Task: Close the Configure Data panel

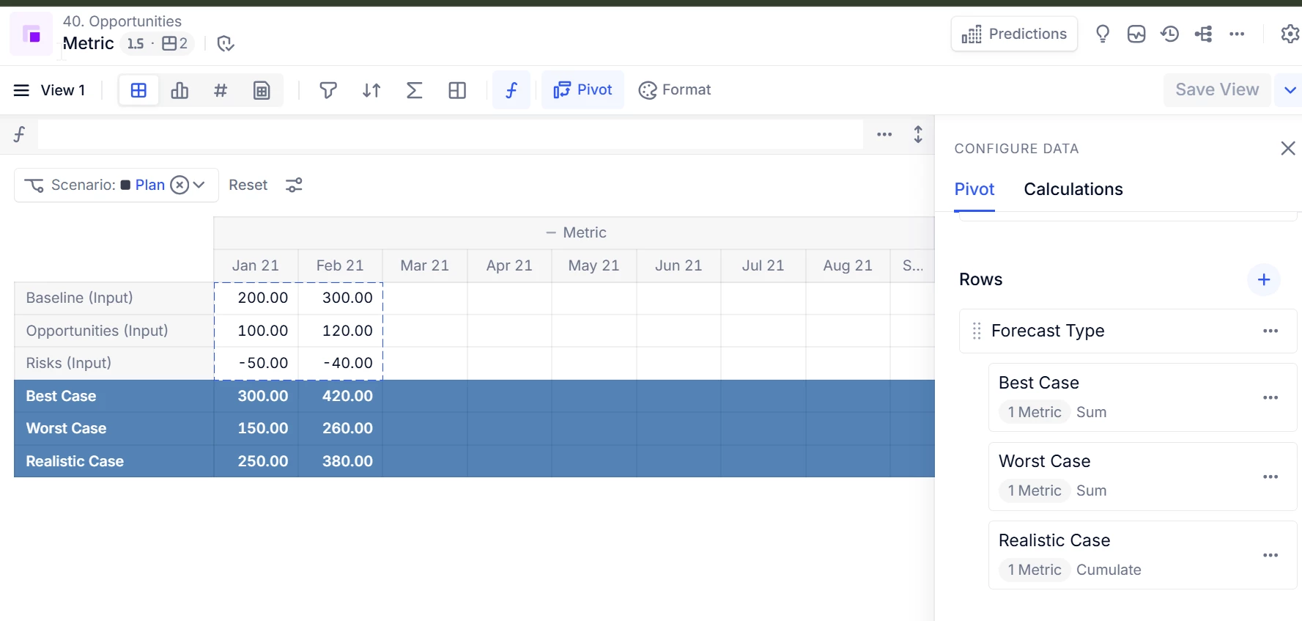Action: pos(1287,149)
